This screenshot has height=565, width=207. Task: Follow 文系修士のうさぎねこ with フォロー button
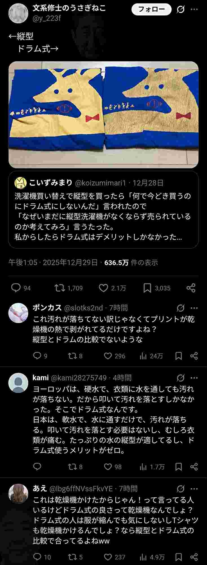coord(151,10)
